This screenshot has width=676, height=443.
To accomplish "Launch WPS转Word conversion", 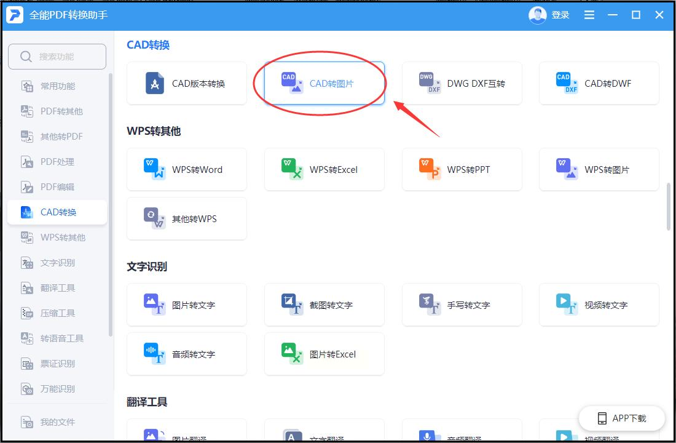I will [187, 169].
